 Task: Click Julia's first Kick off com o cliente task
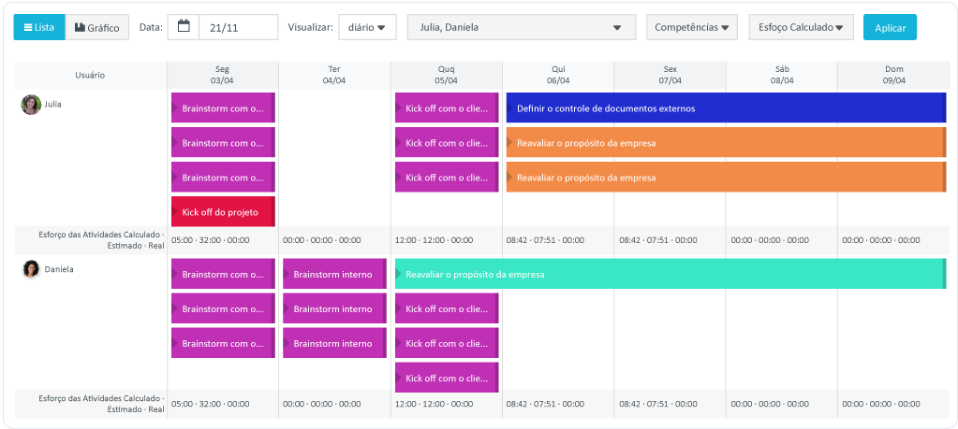446,108
